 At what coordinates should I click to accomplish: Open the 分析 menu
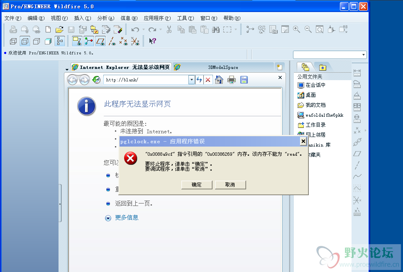106,18
